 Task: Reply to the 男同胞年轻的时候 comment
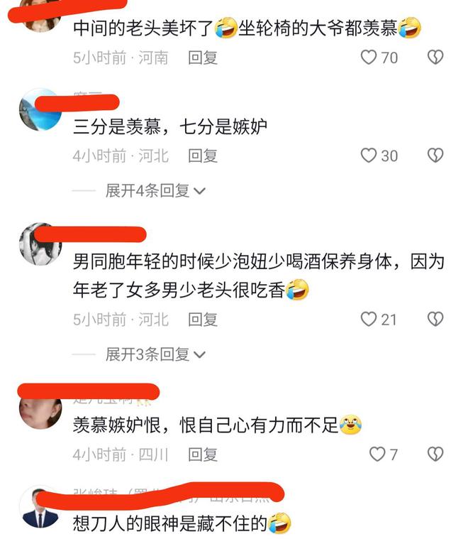coord(203,320)
